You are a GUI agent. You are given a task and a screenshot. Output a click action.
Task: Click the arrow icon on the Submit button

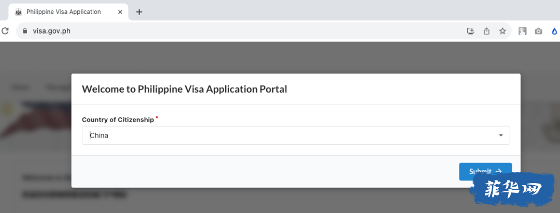click(499, 171)
